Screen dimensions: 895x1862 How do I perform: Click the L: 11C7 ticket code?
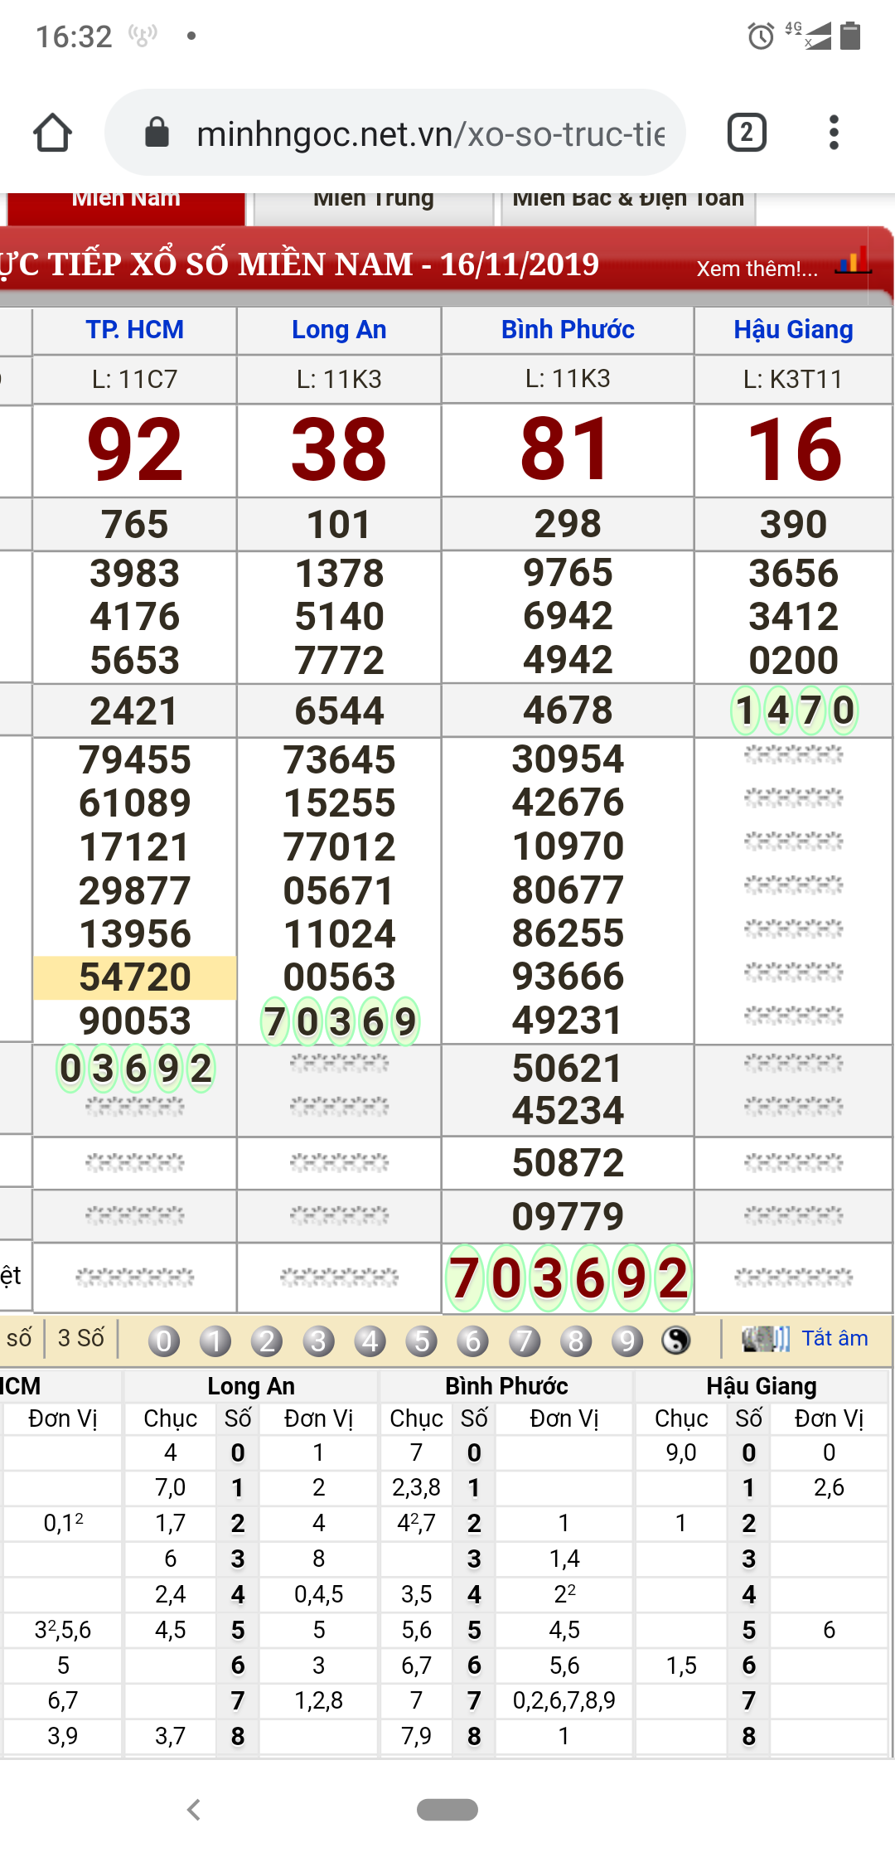click(135, 380)
